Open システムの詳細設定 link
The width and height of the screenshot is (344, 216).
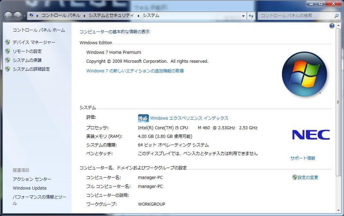tap(31, 69)
